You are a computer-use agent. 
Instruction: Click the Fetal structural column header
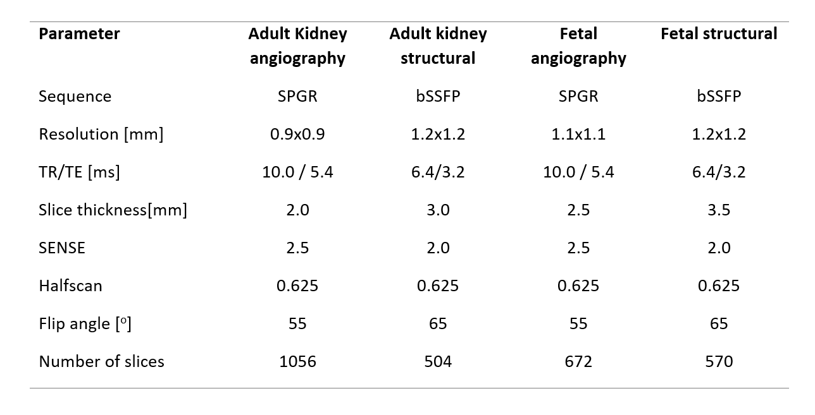click(719, 34)
